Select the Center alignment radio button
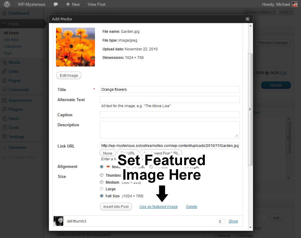 pos(151,167)
